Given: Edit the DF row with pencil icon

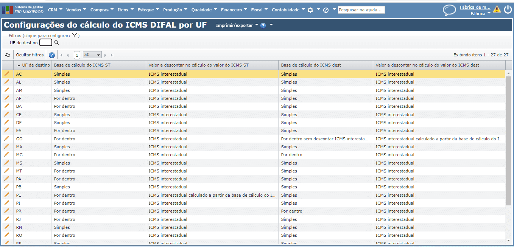Looking at the screenshot, I should 6,122.
